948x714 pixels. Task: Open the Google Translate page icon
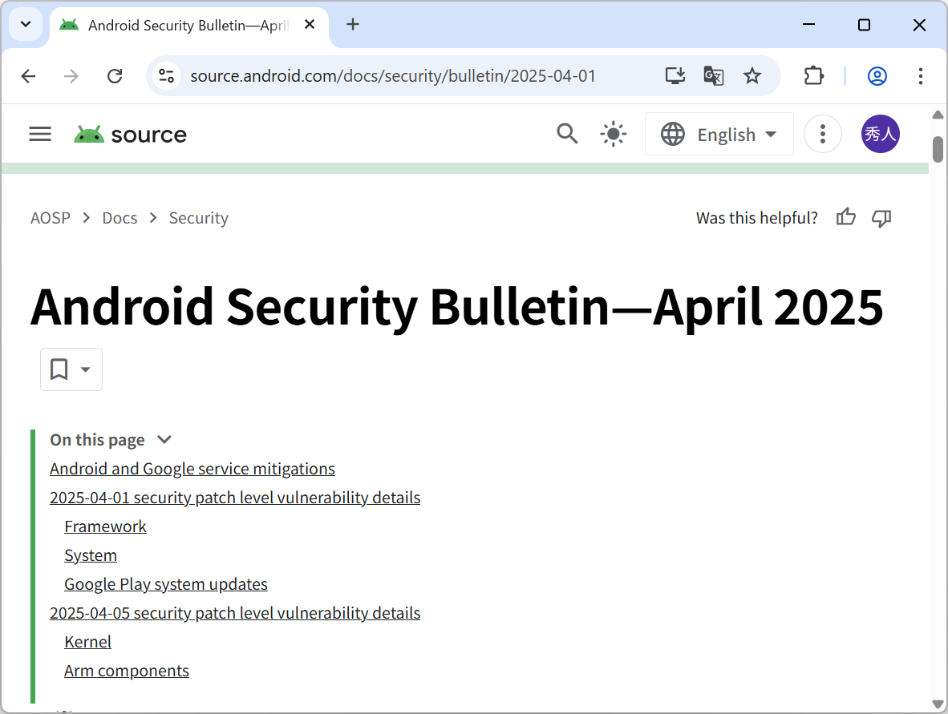click(713, 75)
